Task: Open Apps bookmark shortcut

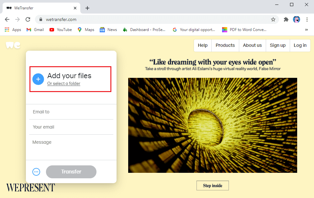Action: pyautogui.click(x=13, y=30)
